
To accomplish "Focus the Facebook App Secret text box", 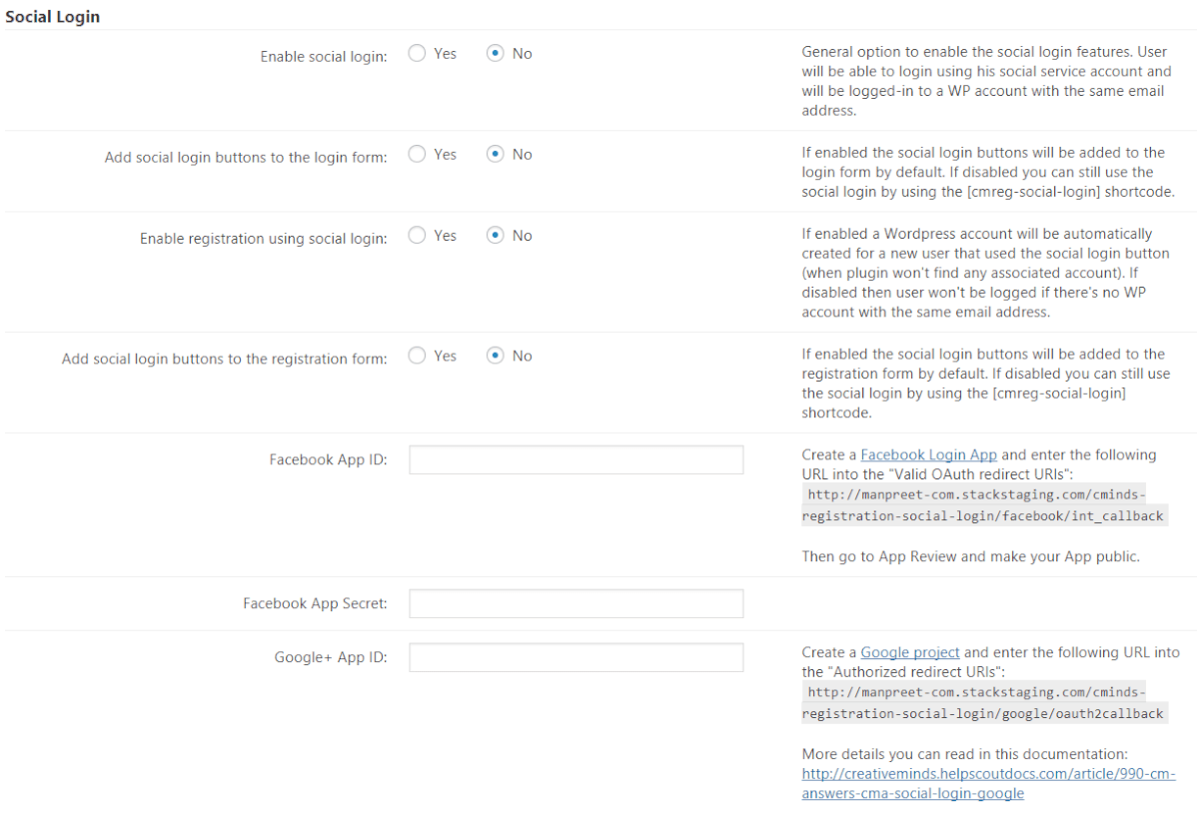I will coord(576,604).
